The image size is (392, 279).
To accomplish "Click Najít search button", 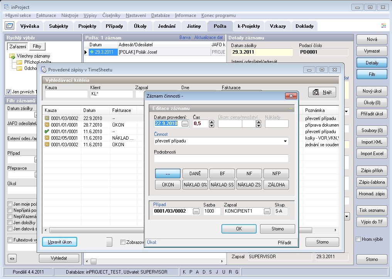I will coord(322,92).
